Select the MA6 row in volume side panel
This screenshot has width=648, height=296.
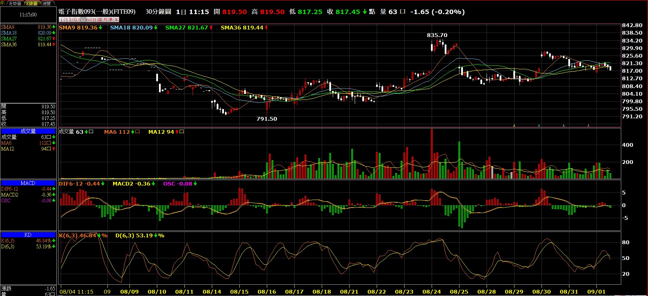tap(28, 143)
